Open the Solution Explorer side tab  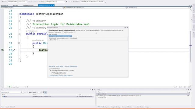[x=193, y=19]
